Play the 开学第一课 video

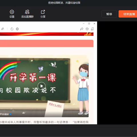(x=42, y=86)
